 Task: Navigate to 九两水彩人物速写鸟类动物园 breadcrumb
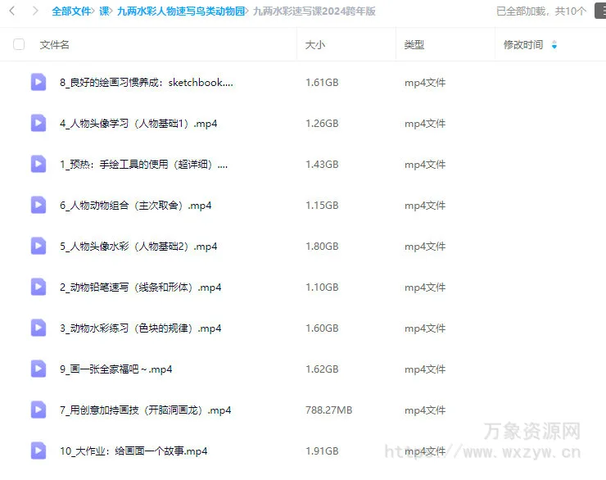tap(181, 11)
